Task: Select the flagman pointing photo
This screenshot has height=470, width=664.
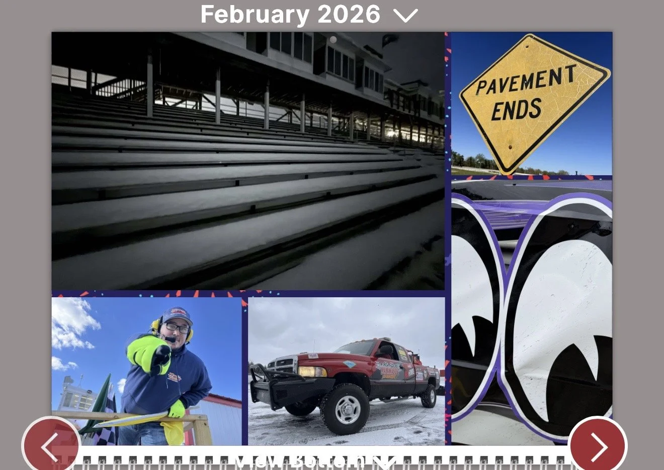Action: 146,371
